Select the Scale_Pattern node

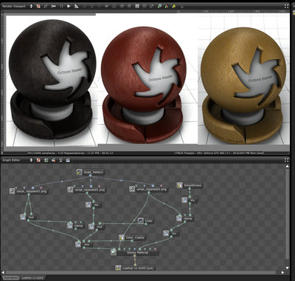91,172
